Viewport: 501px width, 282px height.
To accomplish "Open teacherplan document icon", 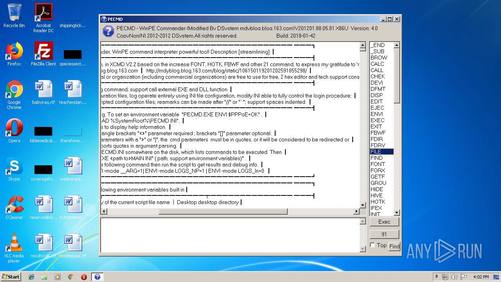I will [73, 92].
